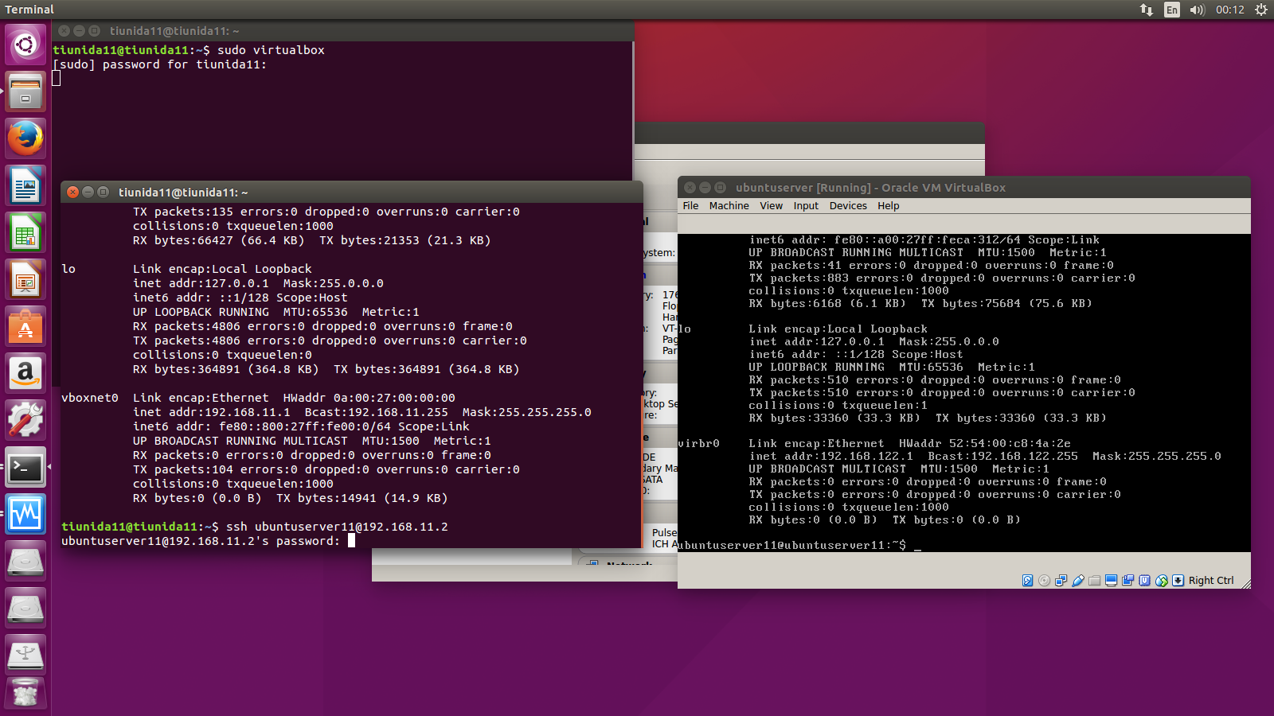The height and width of the screenshot is (716, 1274).
Task: Open the Devices menu in VirtualBox
Action: click(848, 205)
